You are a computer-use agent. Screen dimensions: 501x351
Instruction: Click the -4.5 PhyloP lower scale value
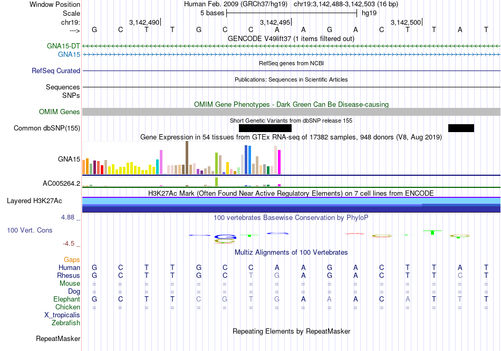(x=69, y=244)
